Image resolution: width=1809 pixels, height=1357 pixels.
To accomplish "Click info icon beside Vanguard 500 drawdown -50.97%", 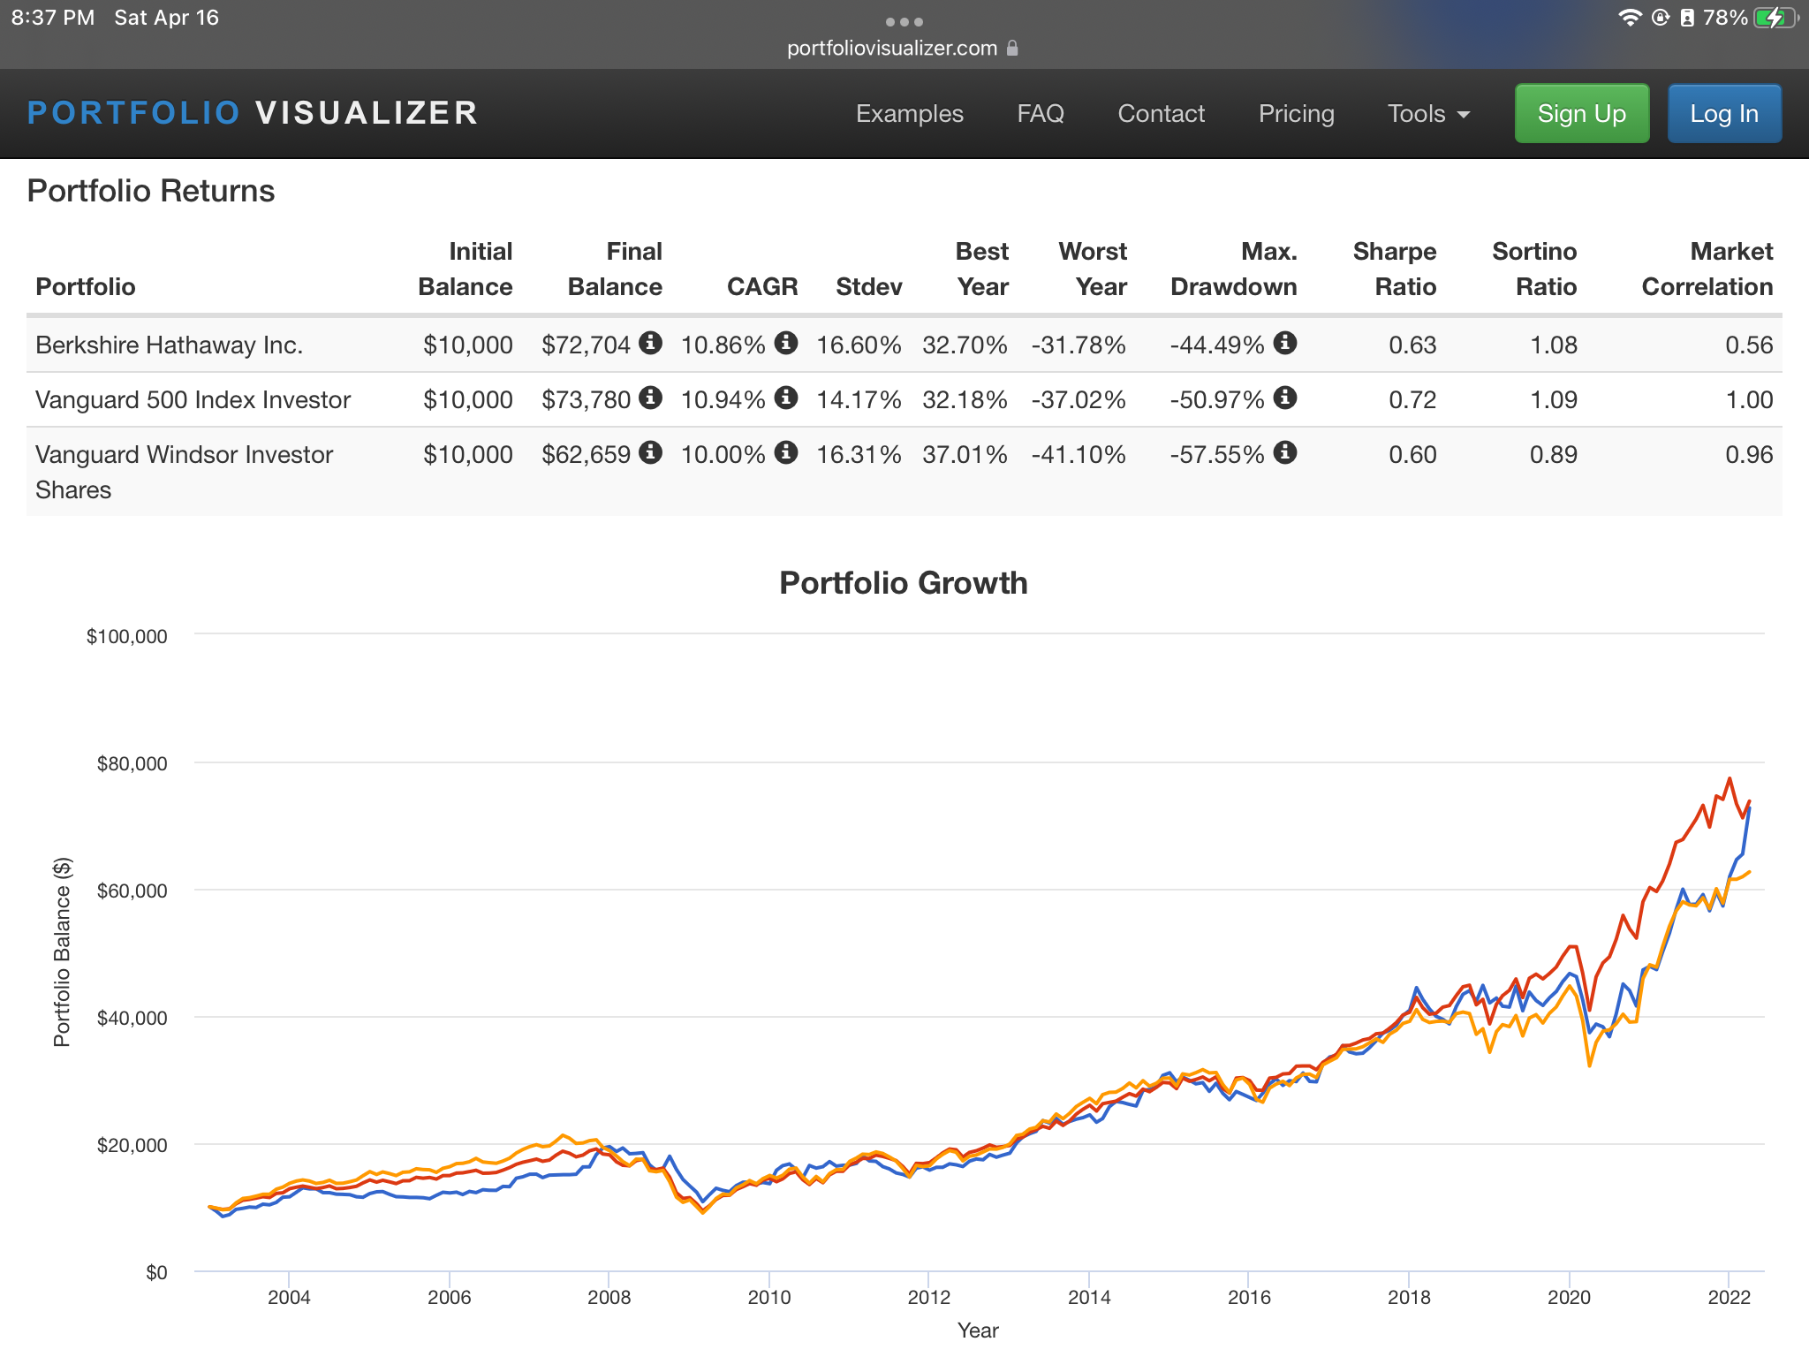I will (1285, 398).
